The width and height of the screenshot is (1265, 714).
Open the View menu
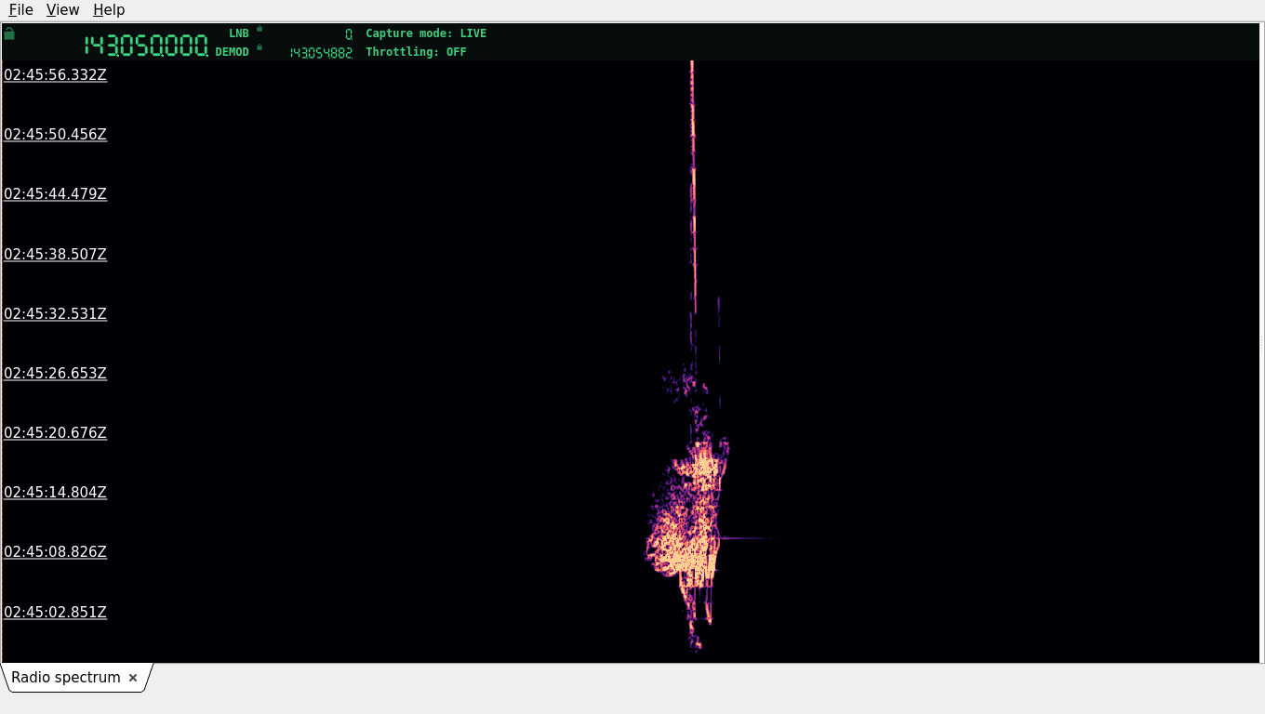(62, 9)
